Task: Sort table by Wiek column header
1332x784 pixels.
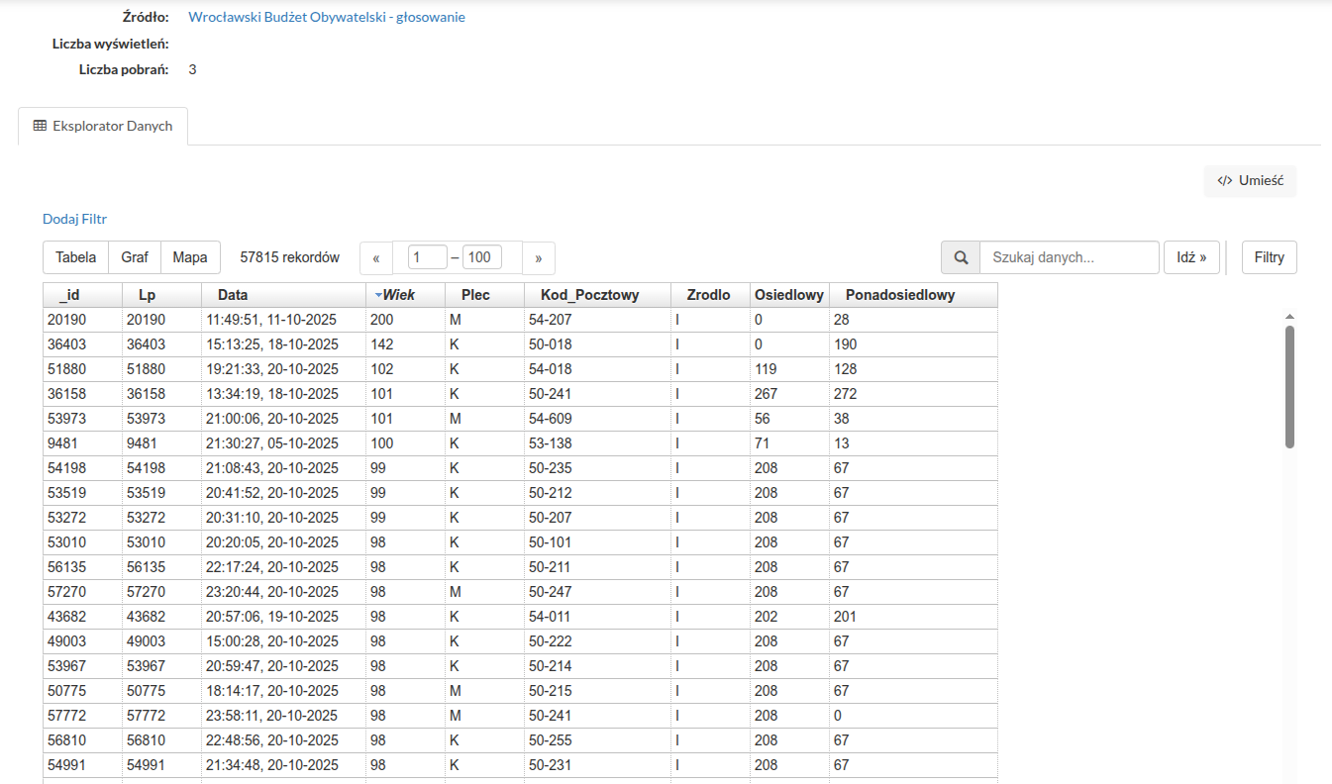Action: click(x=398, y=295)
